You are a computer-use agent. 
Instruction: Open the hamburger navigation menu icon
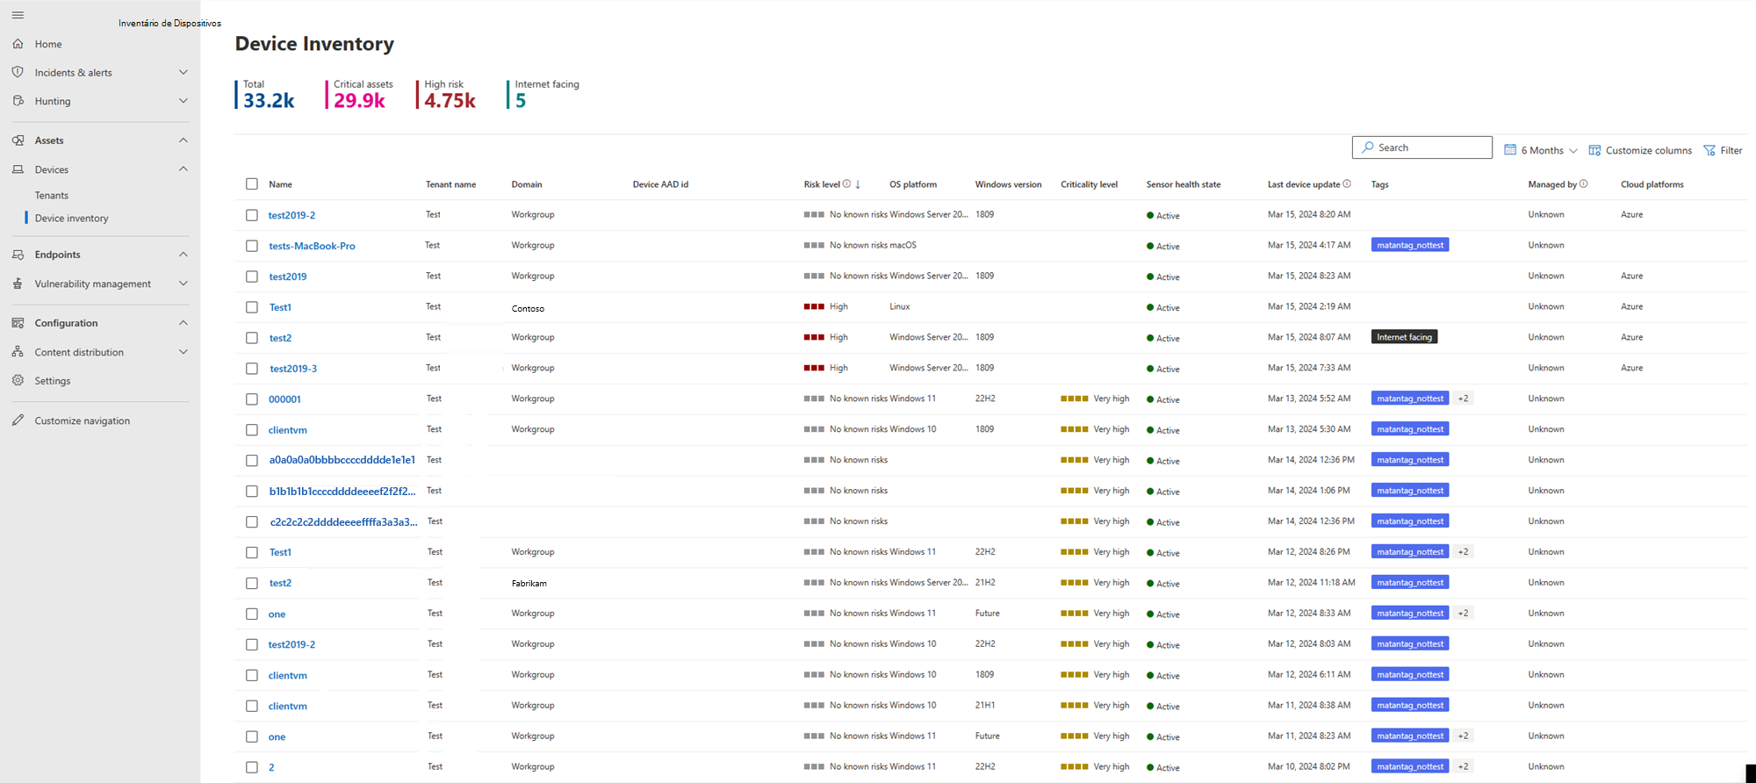tap(18, 15)
